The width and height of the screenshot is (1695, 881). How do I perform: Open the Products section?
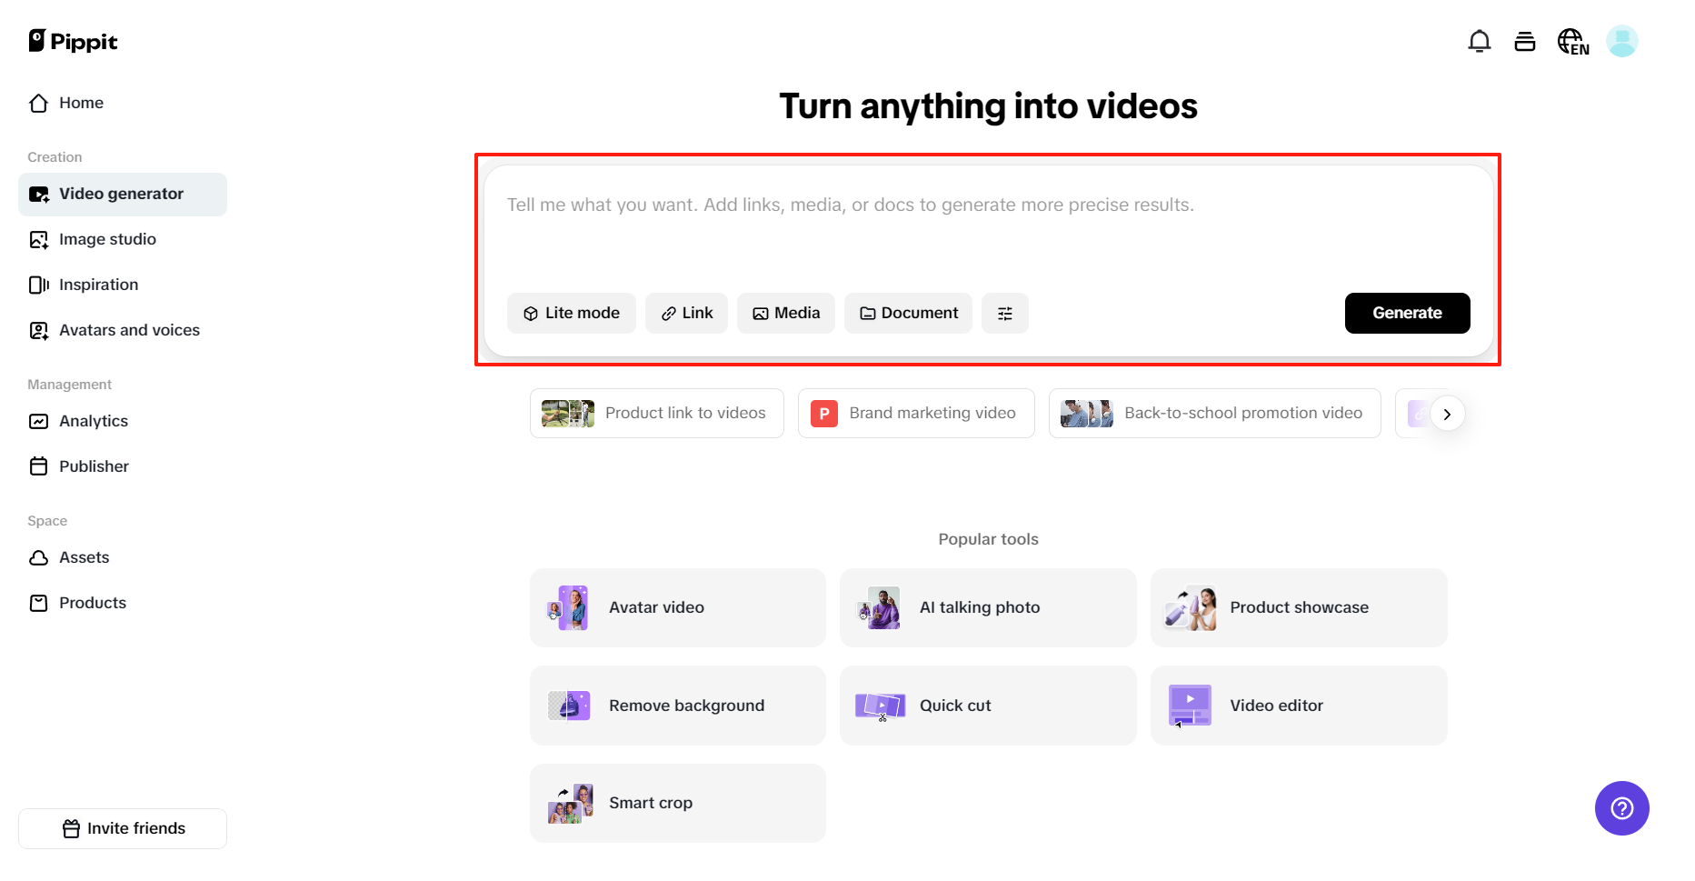92,602
